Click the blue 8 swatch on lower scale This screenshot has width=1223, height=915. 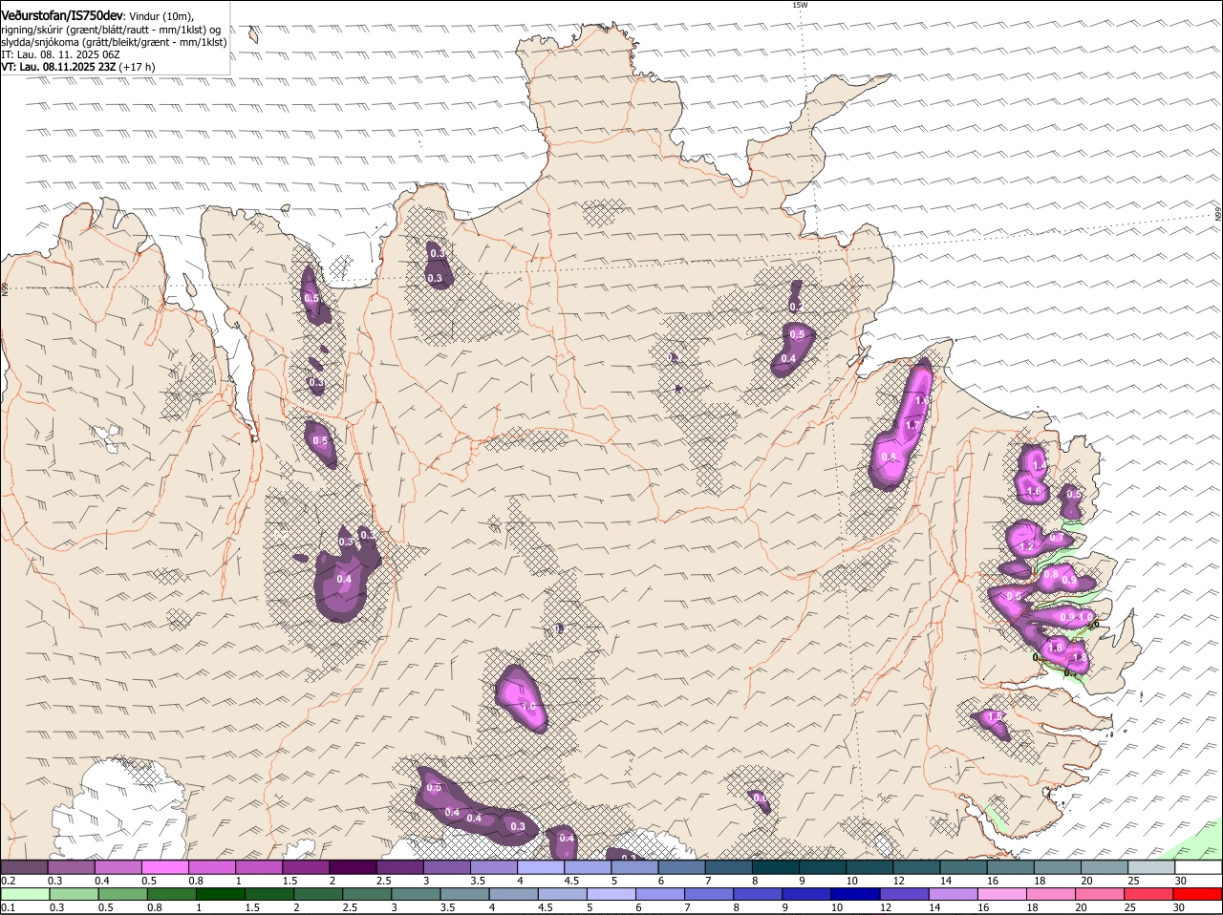pos(759,894)
